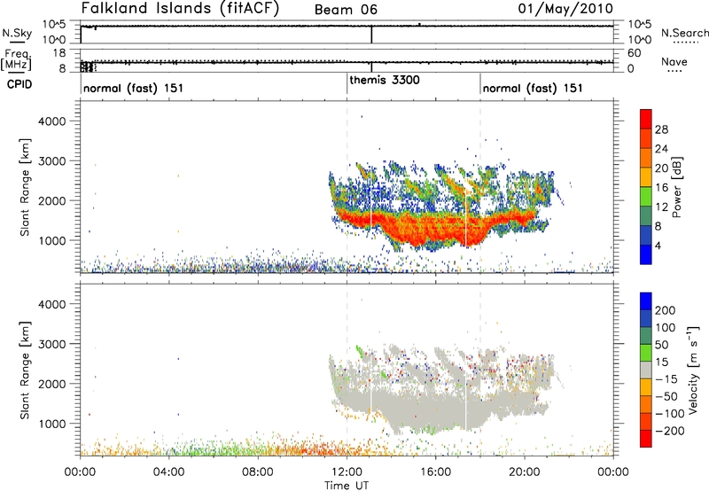Screen dimensions: 709x491
Task: Click the 'Time UT' axis title
Action: [x=347, y=485]
